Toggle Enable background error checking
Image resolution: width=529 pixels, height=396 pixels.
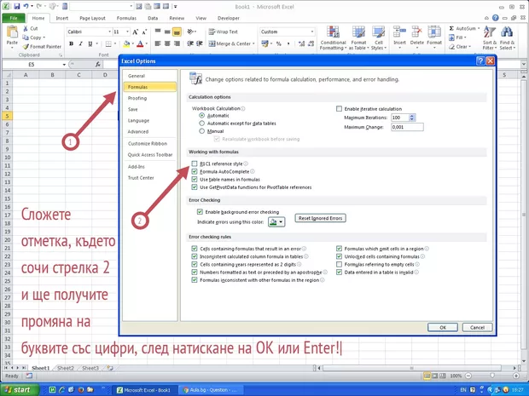(200, 212)
